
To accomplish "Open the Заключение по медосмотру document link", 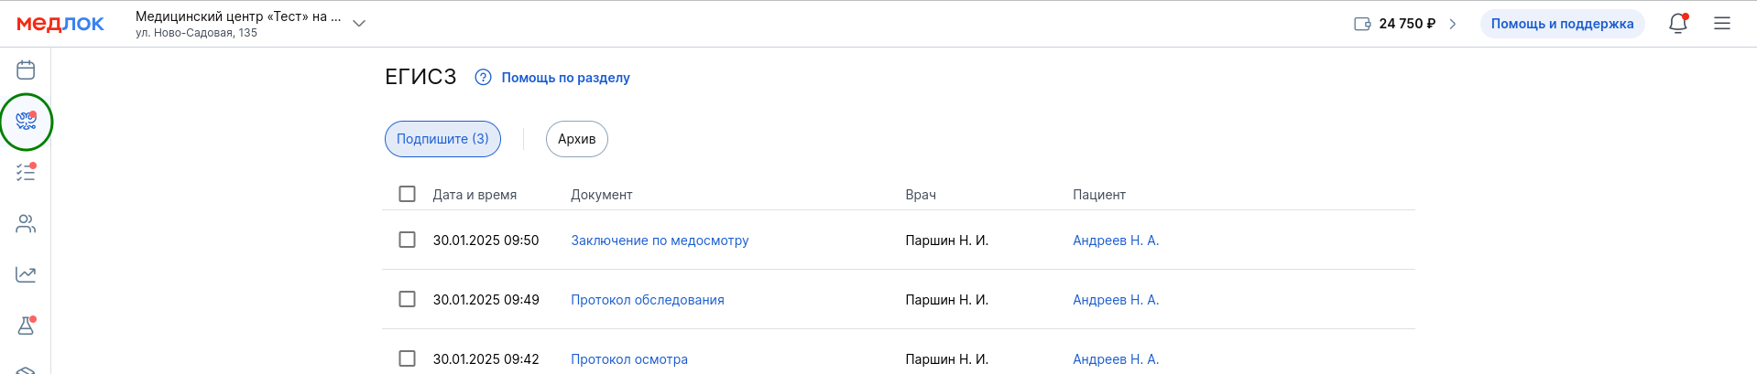I will (x=660, y=240).
